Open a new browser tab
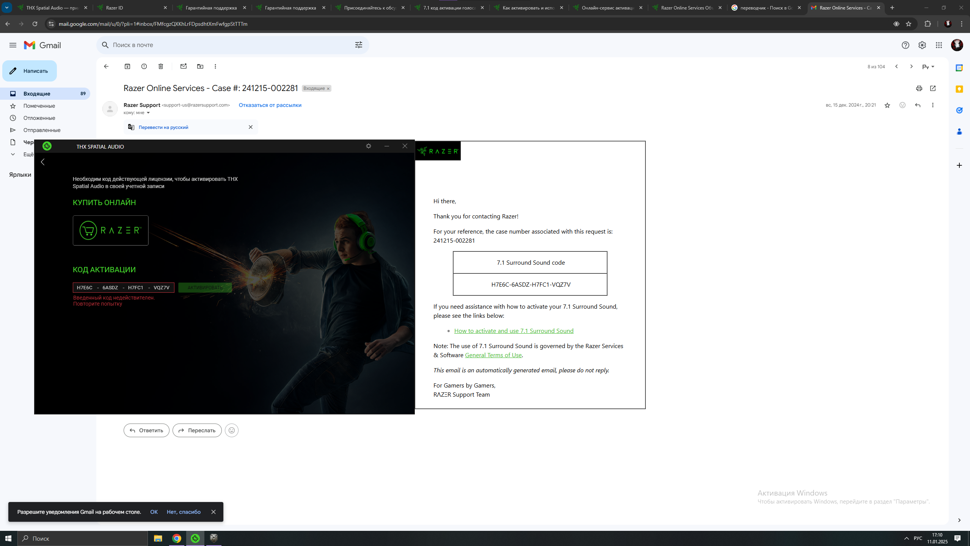 pyautogui.click(x=892, y=8)
